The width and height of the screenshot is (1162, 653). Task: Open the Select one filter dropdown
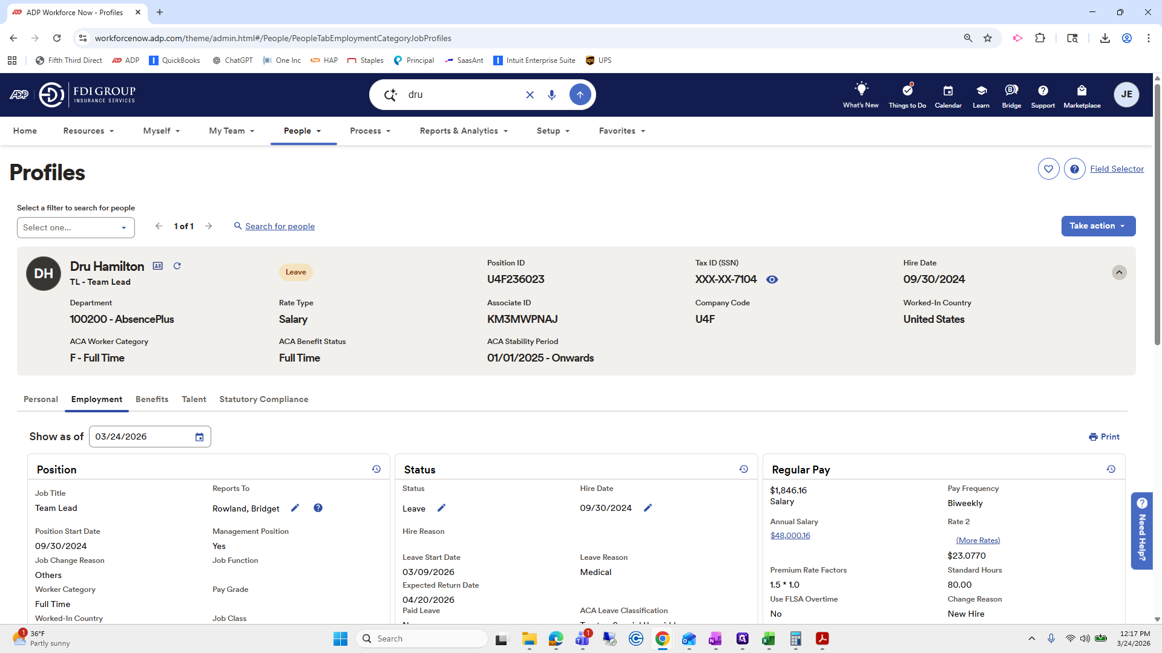point(76,227)
